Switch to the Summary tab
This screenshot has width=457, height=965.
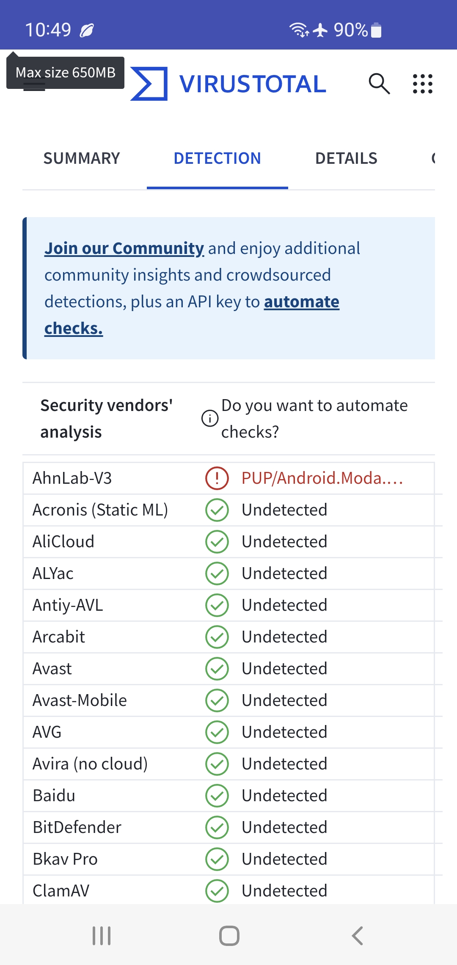[x=82, y=158]
